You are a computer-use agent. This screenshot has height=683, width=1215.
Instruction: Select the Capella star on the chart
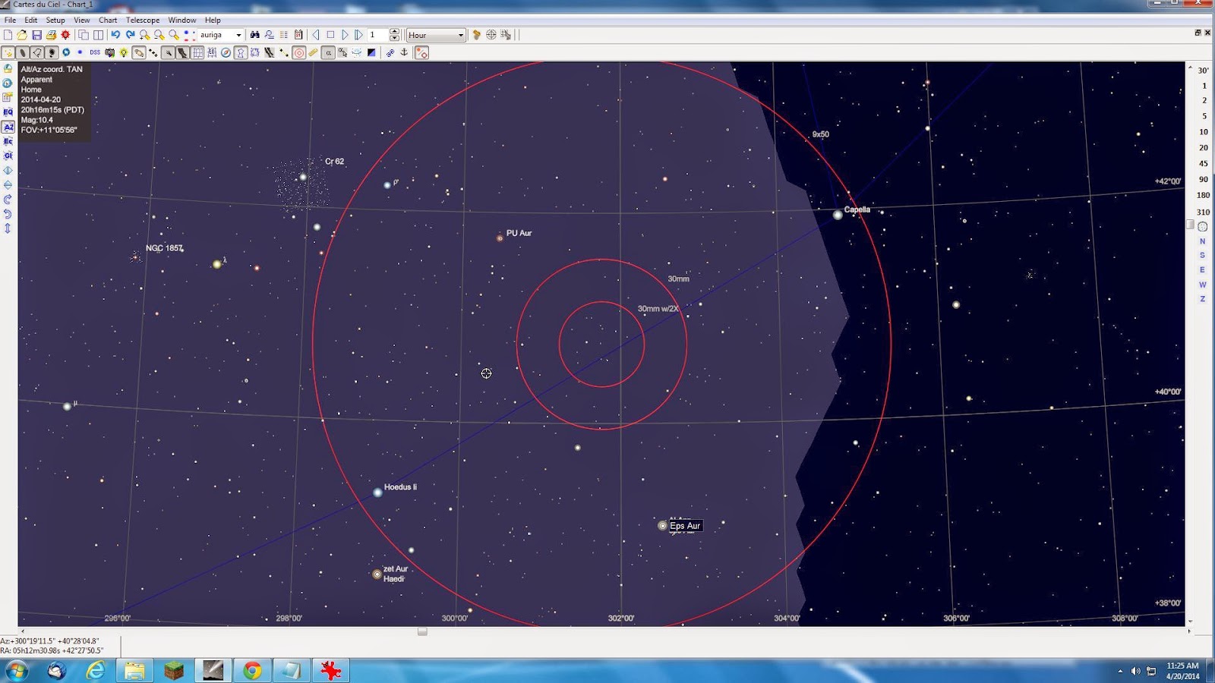838,215
